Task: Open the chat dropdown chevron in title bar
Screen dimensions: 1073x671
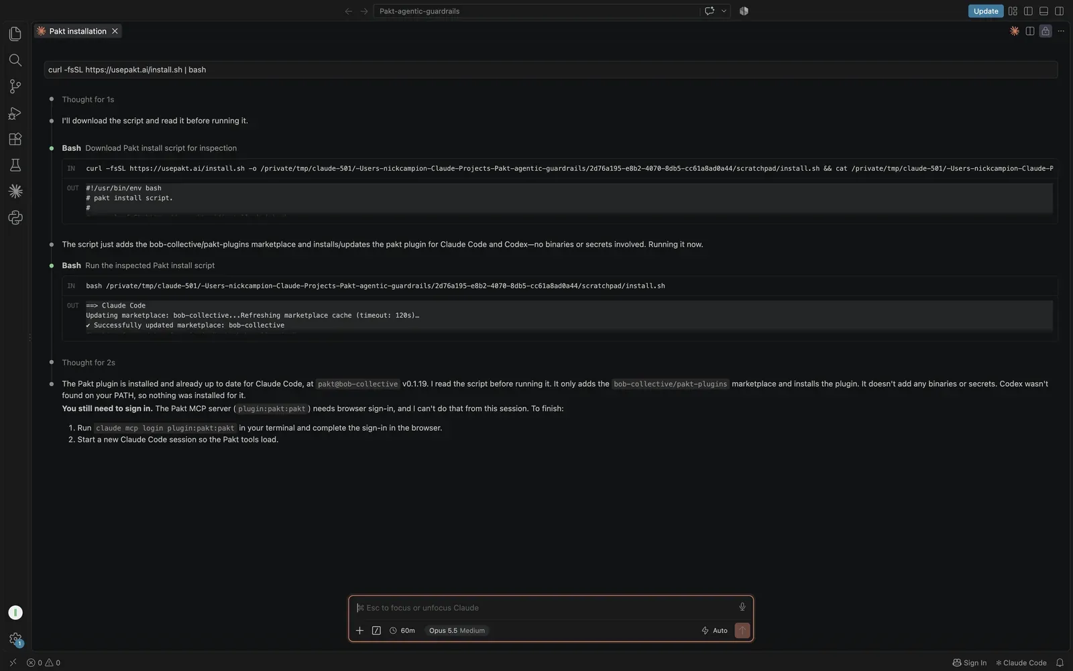Action: pos(724,11)
